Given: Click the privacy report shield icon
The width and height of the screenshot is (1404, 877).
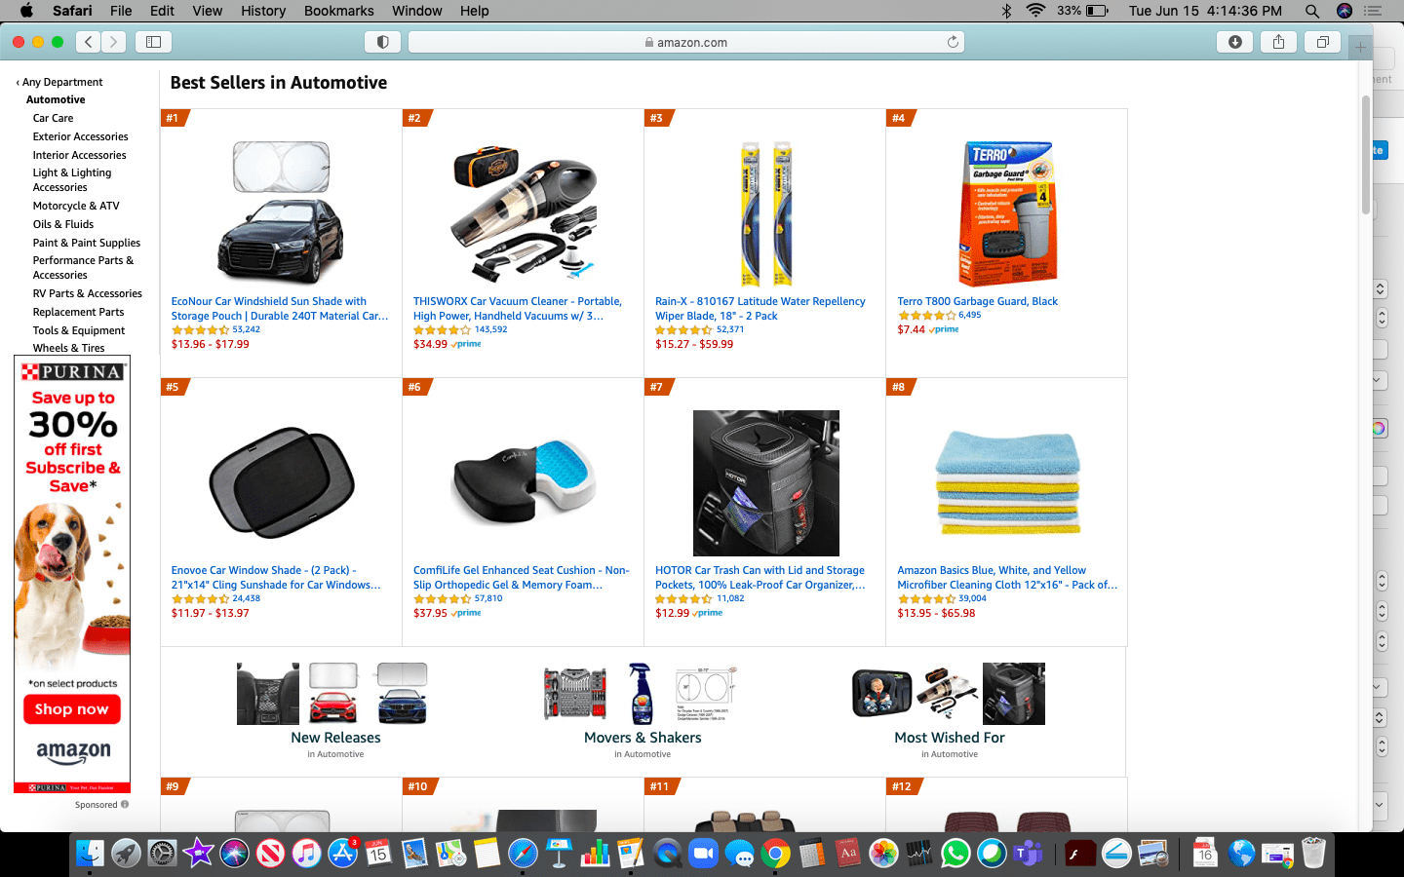Looking at the screenshot, I should click(382, 42).
